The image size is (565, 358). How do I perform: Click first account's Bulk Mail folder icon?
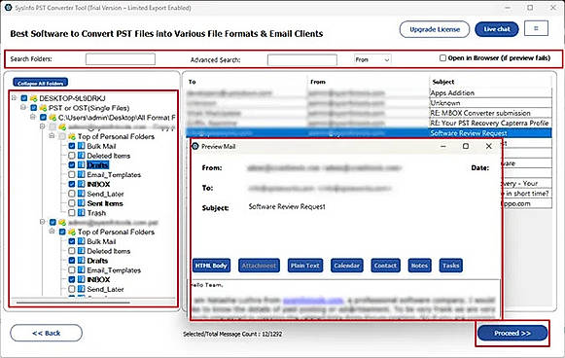click(82, 146)
